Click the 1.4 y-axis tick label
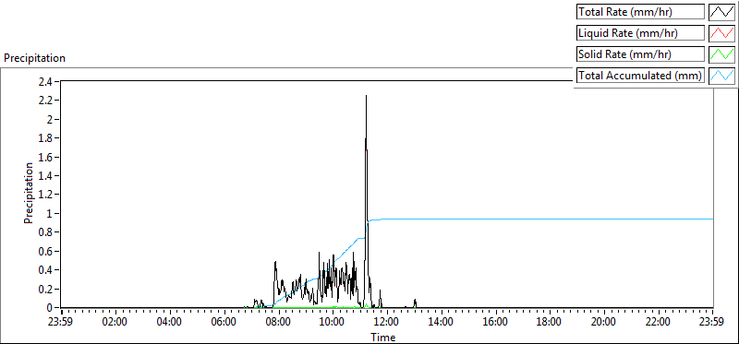The image size is (739, 344). point(46,175)
